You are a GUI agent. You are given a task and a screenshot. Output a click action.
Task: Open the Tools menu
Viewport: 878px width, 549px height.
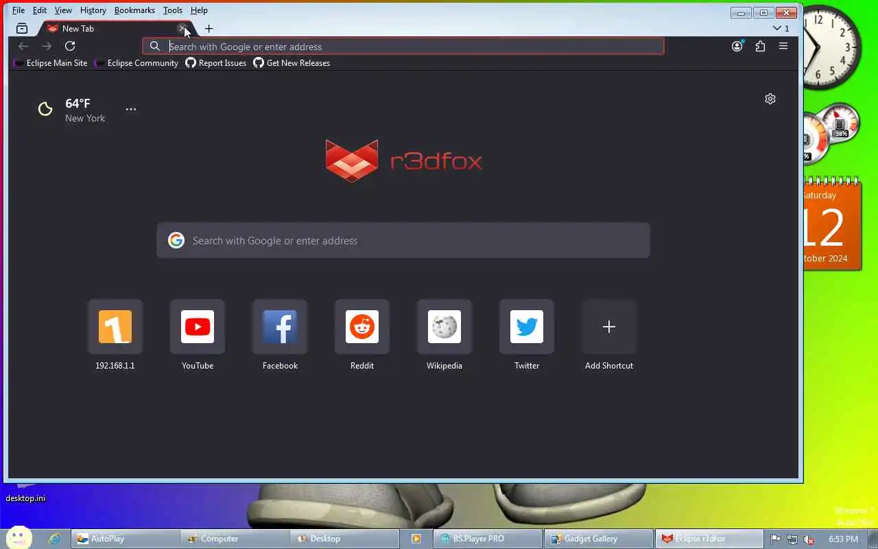173,10
